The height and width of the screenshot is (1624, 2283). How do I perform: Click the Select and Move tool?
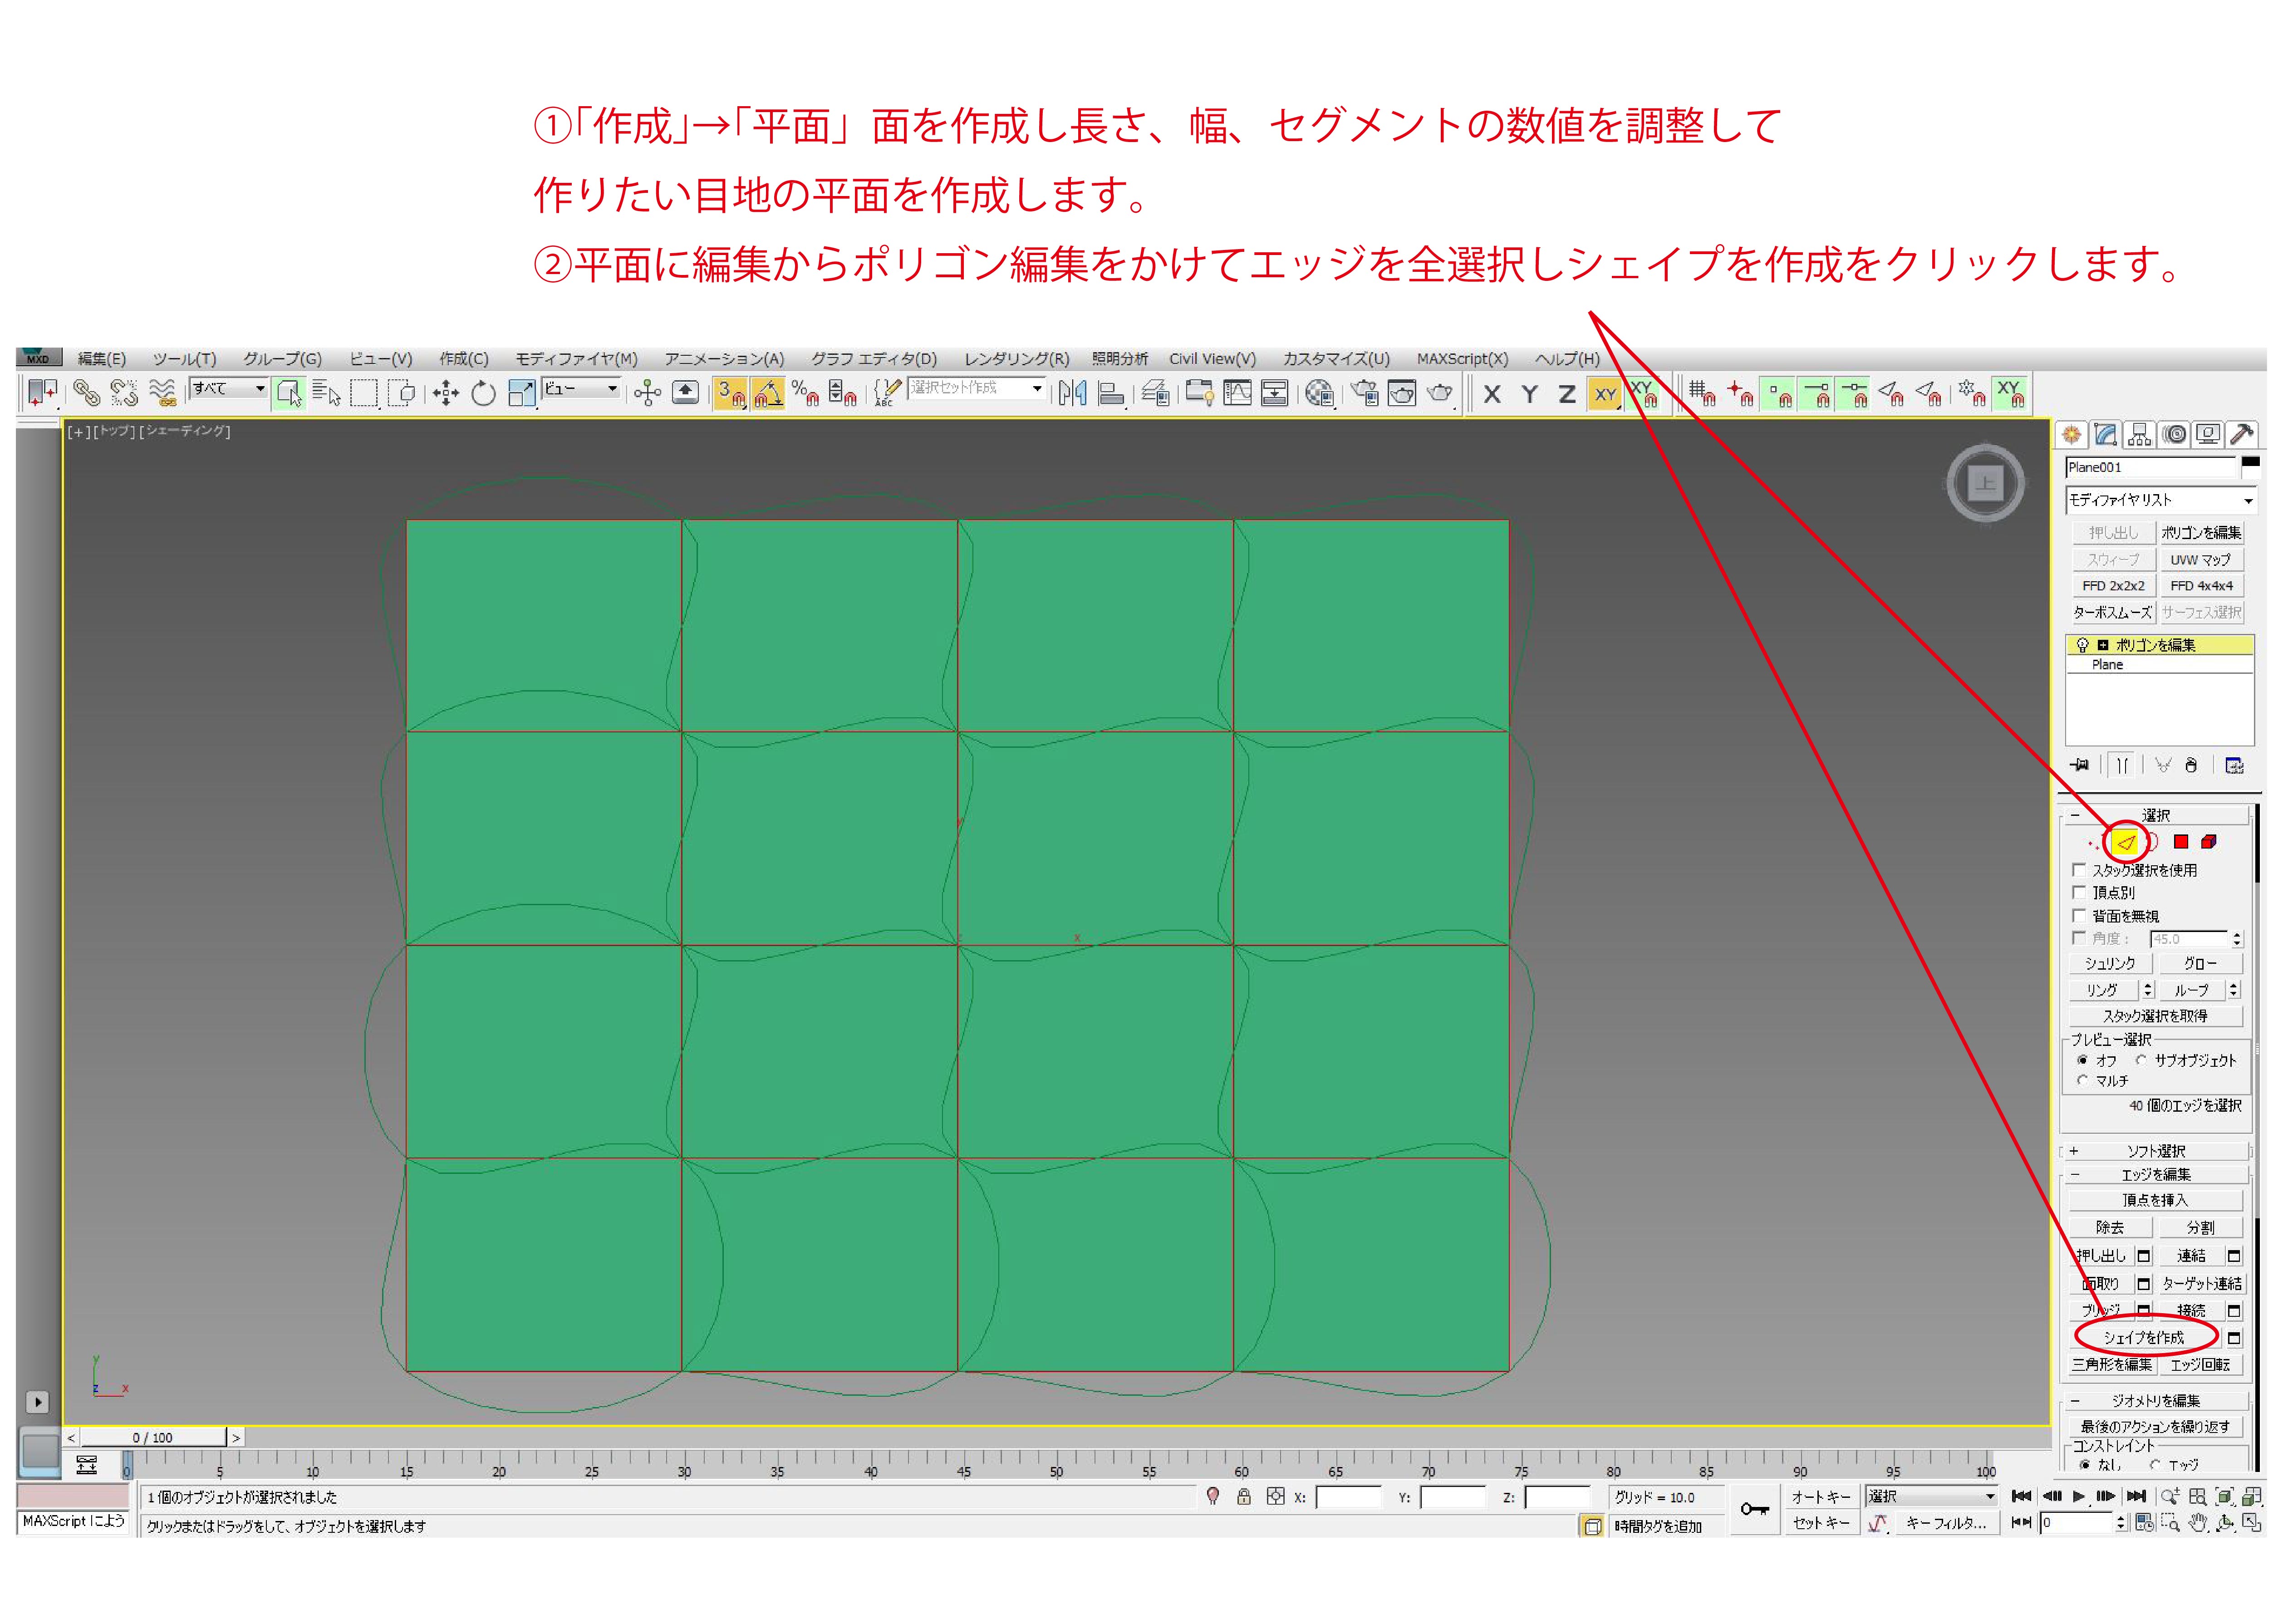click(x=446, y=393)
